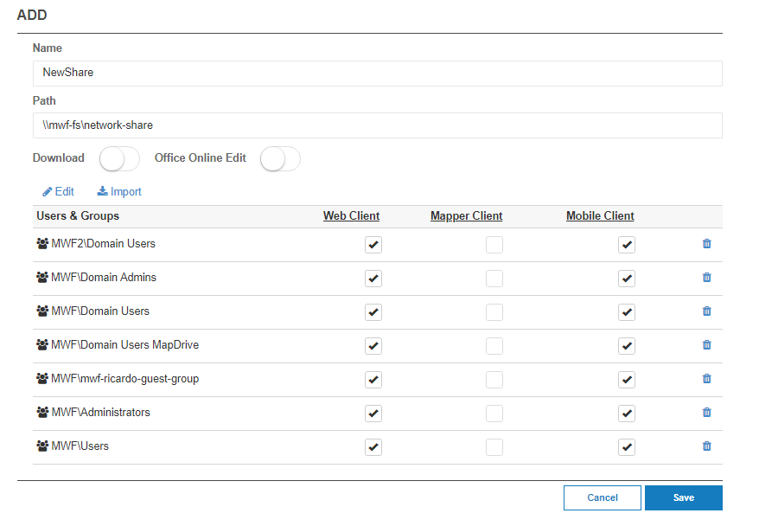
Task: Click the Mobile Client column header
Action: (600, 216)
